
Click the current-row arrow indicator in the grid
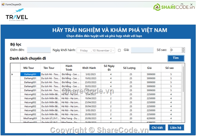coord(12,74)
